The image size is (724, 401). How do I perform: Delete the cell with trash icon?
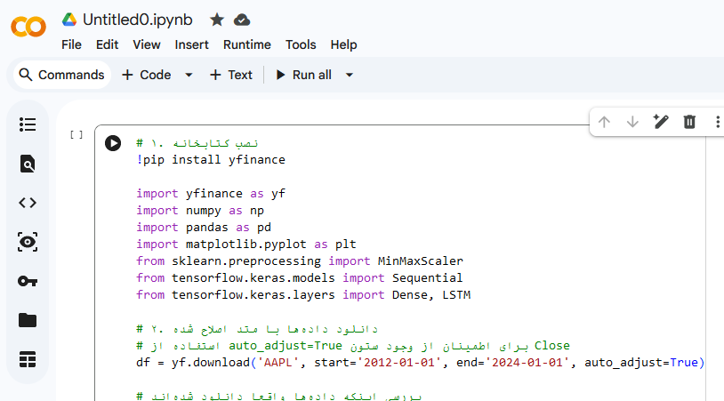click(689, 122)
